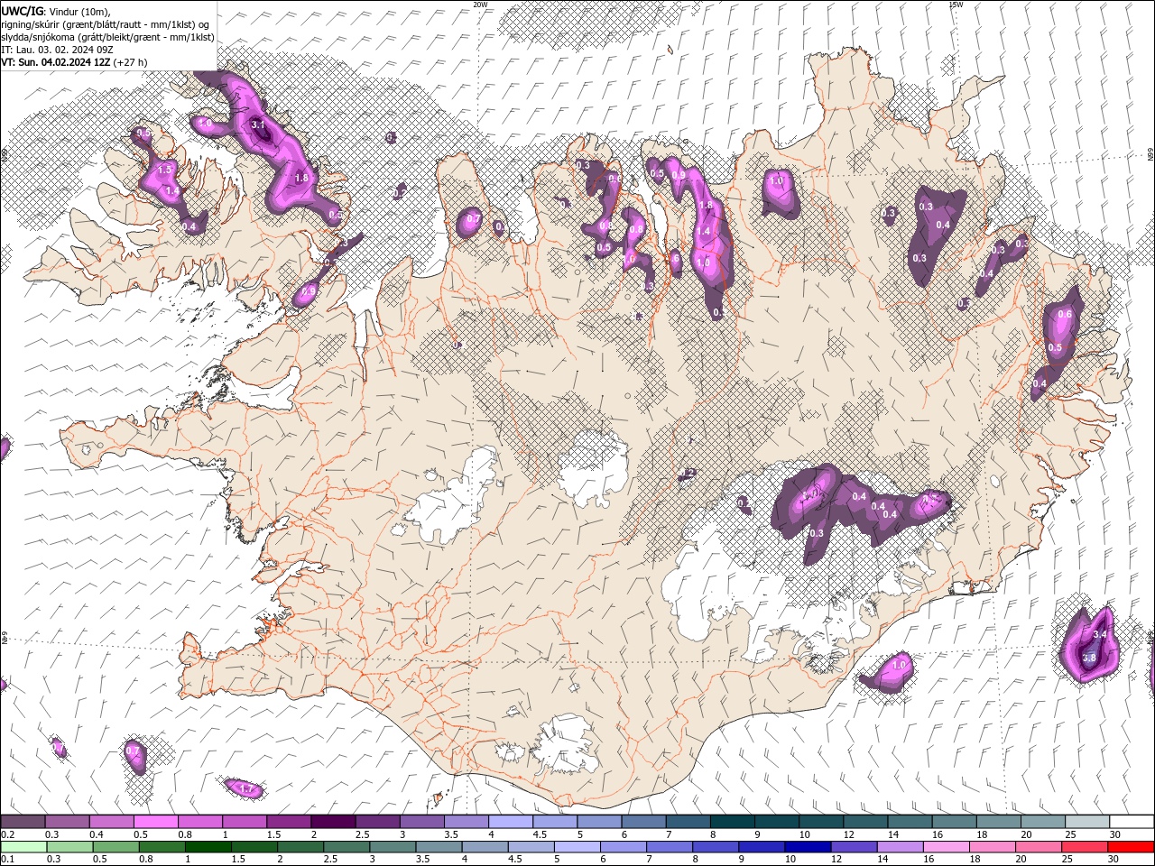Screen dimensions: 1155x866
Task: Click the '3.1' snowfall value over Westfjords
Action: (257, 124)
